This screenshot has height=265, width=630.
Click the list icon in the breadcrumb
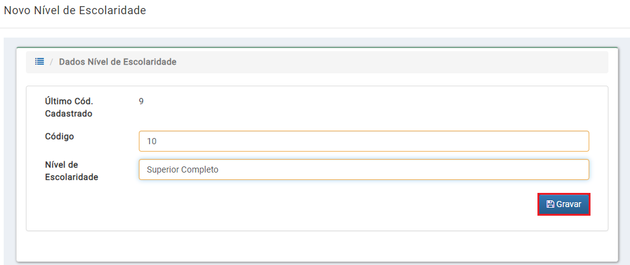(39, 62)
